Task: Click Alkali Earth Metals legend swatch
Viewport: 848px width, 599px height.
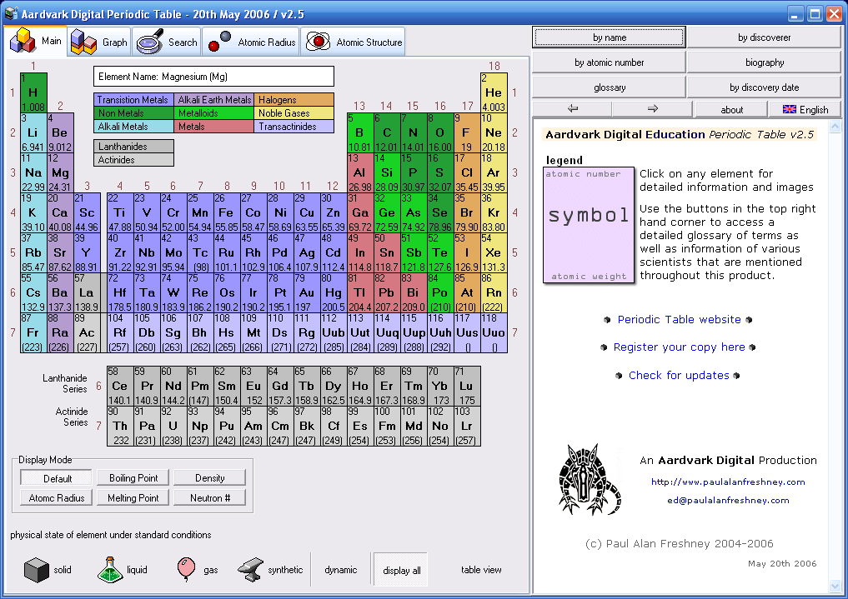Action: [x=214, y=99]
